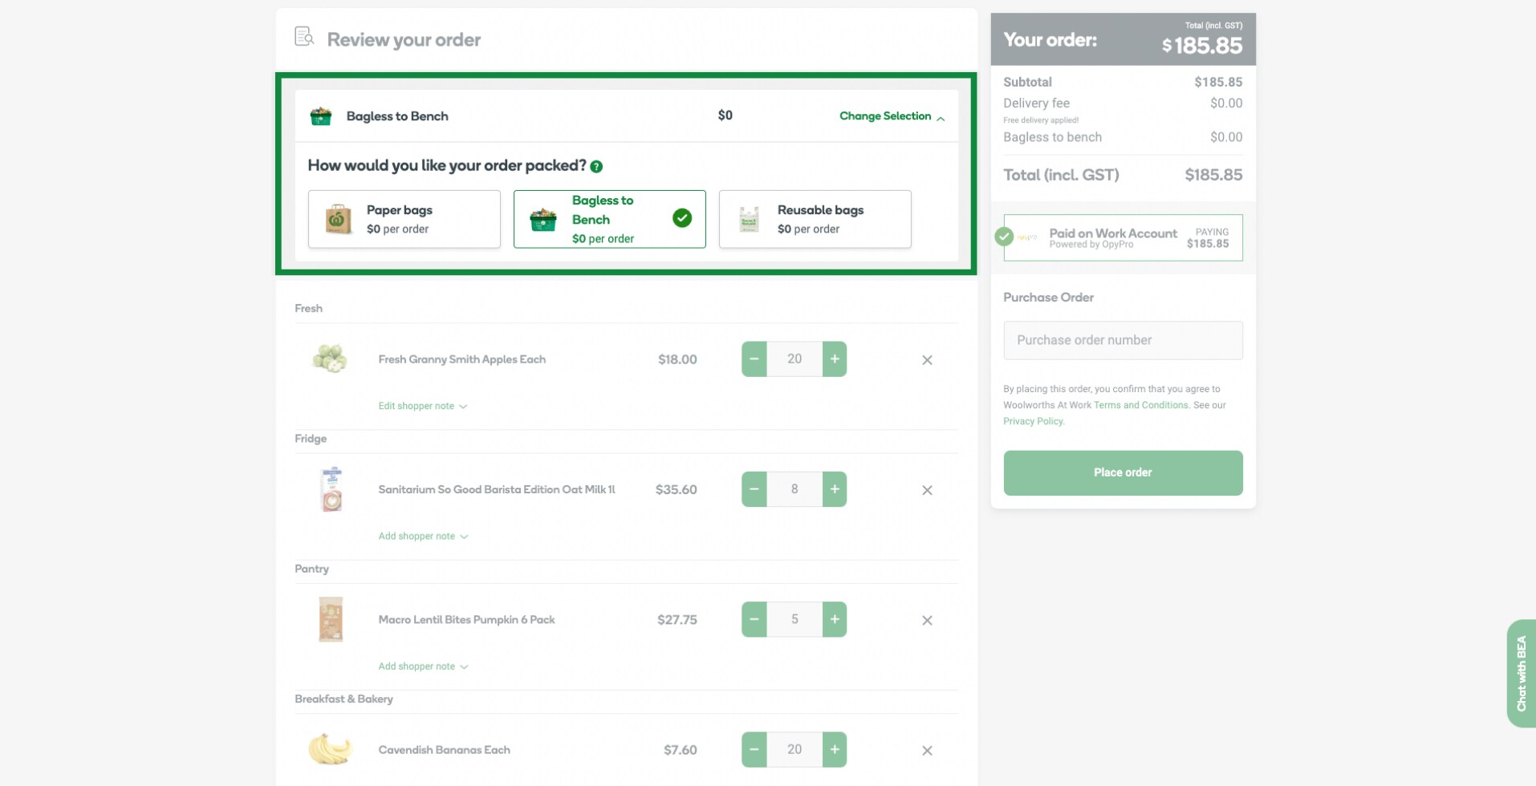Click the Place order button
Image resolution: width=1536 pixels, height=786 pixels.
tap(1122, 472)
